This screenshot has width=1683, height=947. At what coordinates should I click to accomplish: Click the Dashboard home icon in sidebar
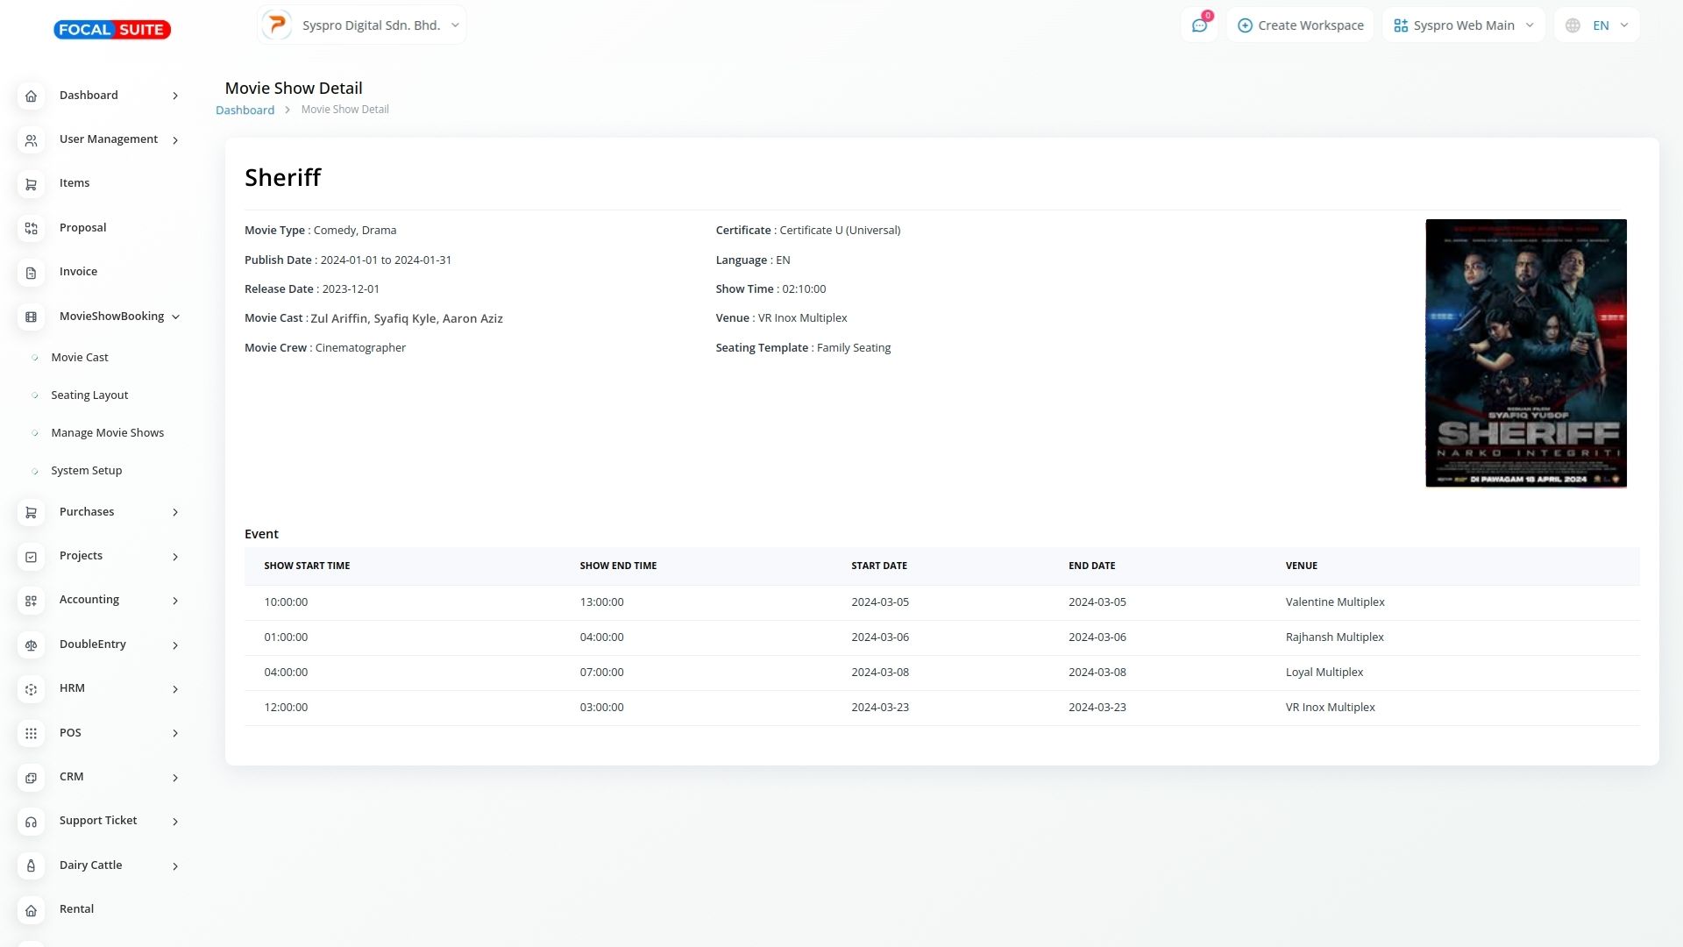[x=31, y=96]
